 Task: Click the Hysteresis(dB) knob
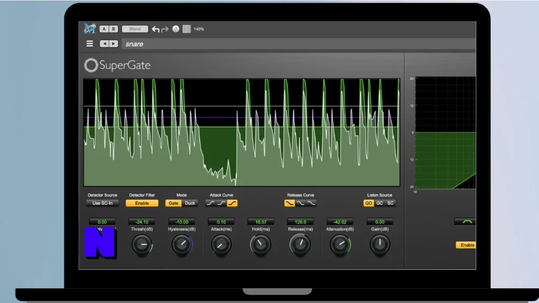(182, 245)
